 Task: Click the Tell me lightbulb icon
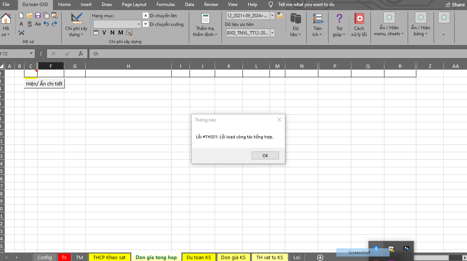[x=271, y=4]
